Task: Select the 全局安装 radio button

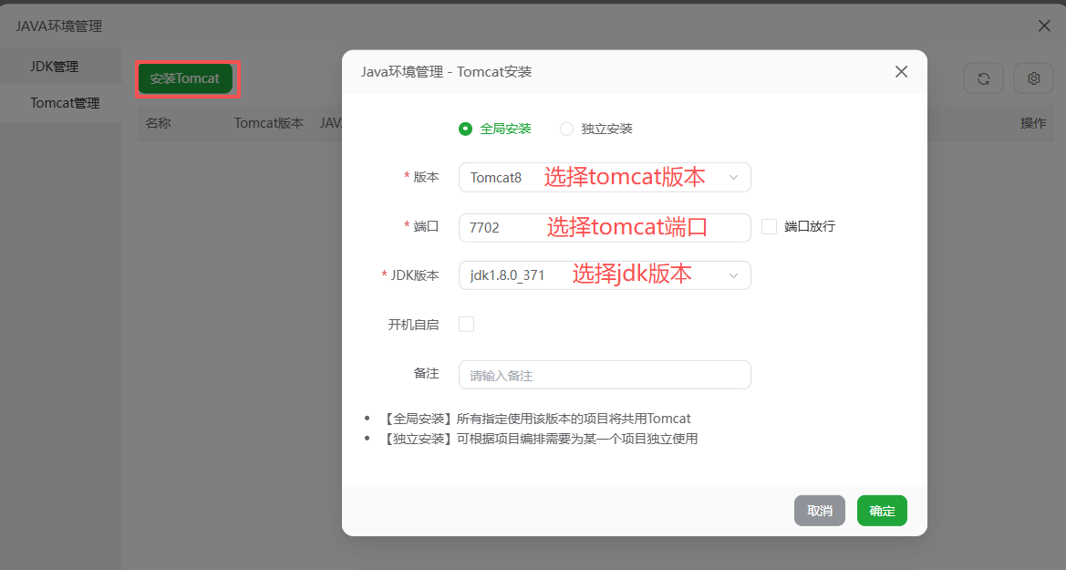Action: (465, 129)
